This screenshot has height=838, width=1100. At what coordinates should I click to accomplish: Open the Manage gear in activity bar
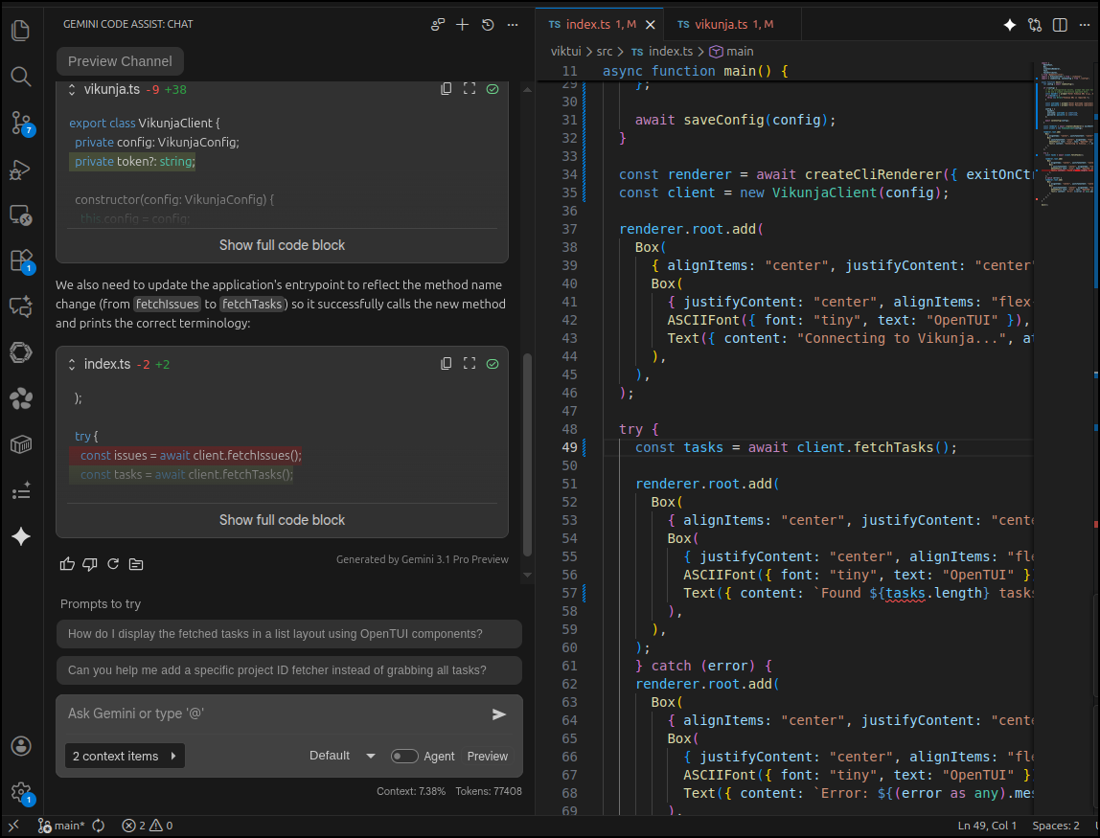tap(20, 792)
